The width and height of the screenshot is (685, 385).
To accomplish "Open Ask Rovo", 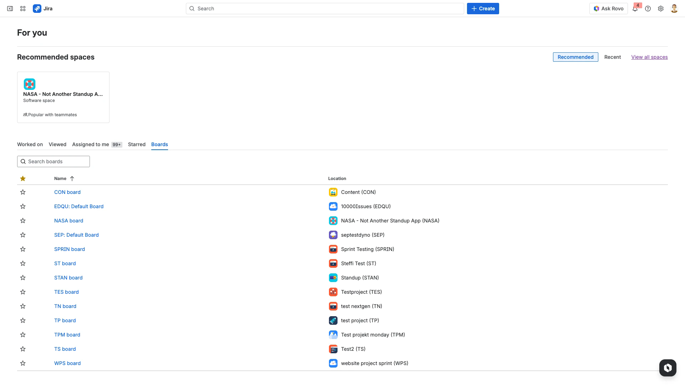I will (609, 8).
